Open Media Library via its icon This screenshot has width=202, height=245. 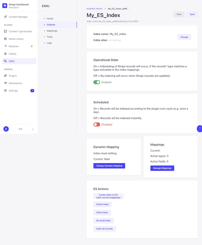[x=5, y=39]
